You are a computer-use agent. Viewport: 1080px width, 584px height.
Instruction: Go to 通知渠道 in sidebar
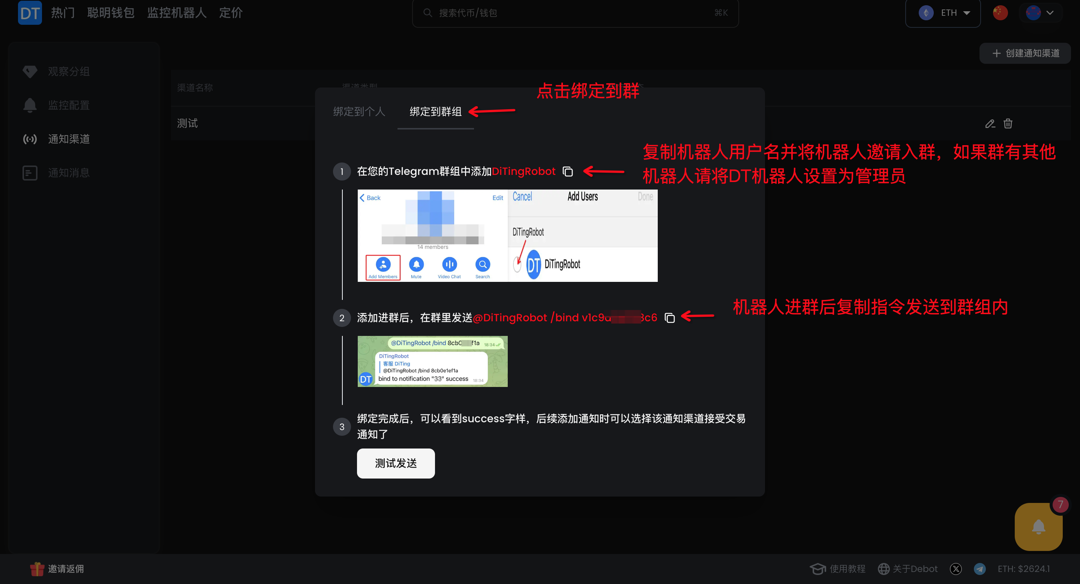point(68,139)
